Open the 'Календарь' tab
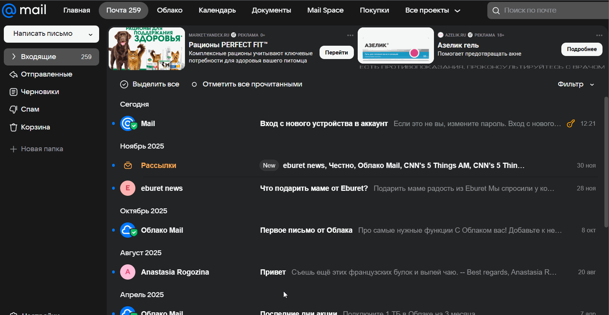The image size is (609, 315). [217, 10]
